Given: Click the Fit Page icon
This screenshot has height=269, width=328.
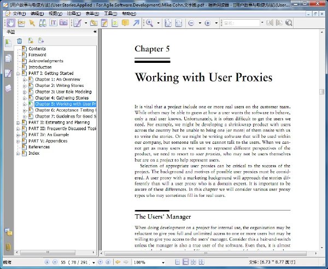Looking at the screenshot, I should 168,23.
